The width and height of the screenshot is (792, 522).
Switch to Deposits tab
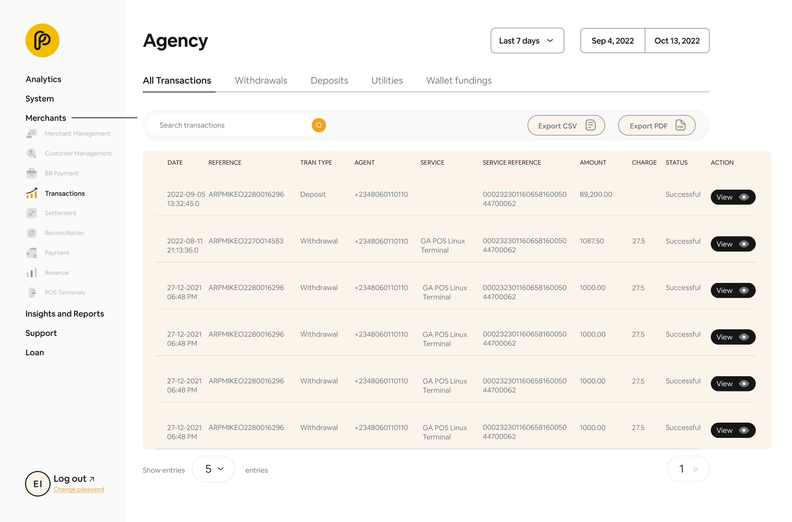point(329,81)
